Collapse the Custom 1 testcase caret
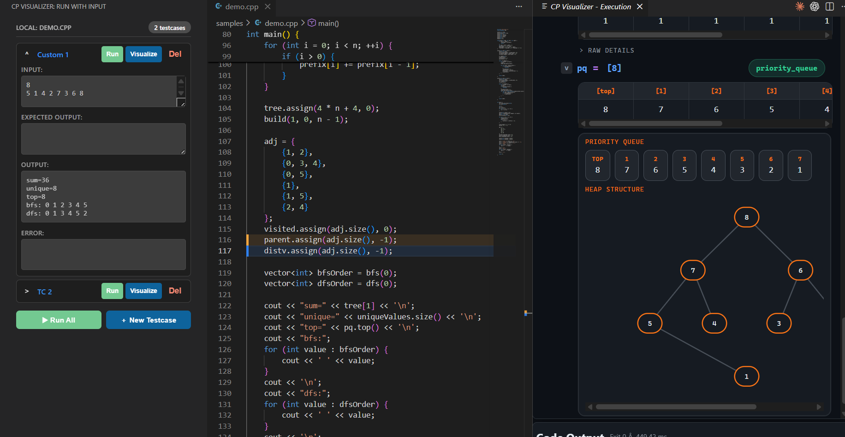This screenshot has height=437, width=845. click(x=27, y=54)
